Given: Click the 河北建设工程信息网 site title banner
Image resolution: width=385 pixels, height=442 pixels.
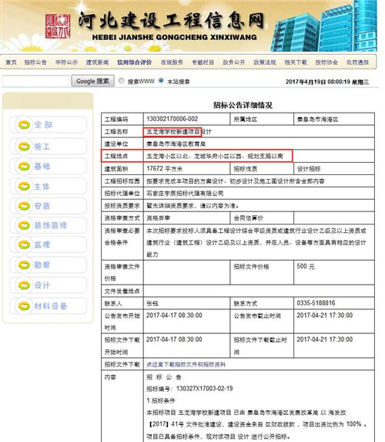Looking at the screenshot, I should pos(171,21).
